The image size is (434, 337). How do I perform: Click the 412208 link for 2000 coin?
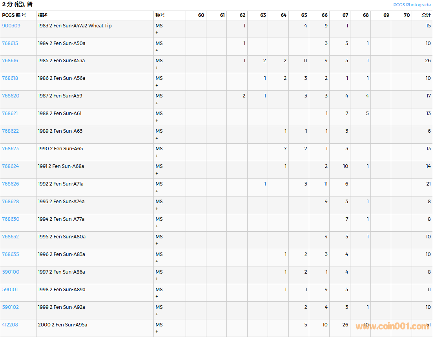[x=10, y=325]
